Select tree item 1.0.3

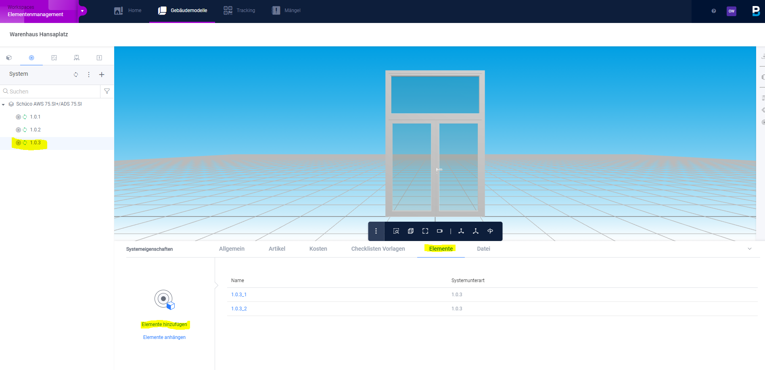35,143
